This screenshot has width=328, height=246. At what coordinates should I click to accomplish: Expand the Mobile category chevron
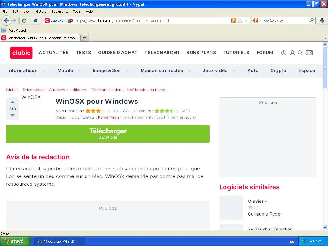click(79, 71)
